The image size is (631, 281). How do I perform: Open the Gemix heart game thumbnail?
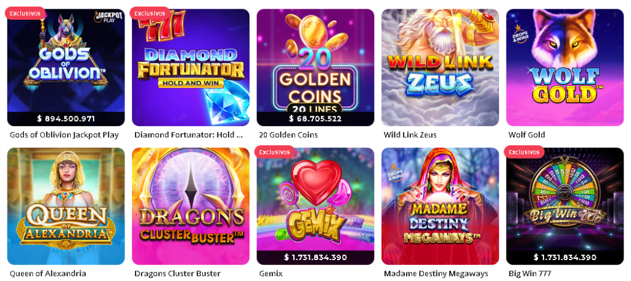click(315, 207)
